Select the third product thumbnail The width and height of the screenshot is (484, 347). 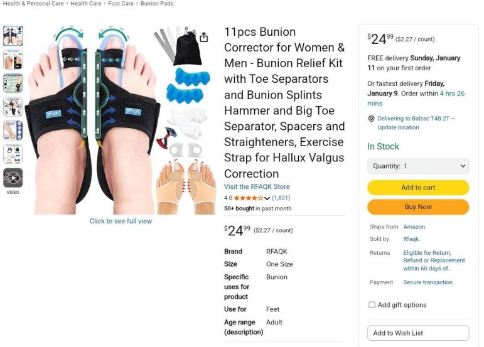13,83
